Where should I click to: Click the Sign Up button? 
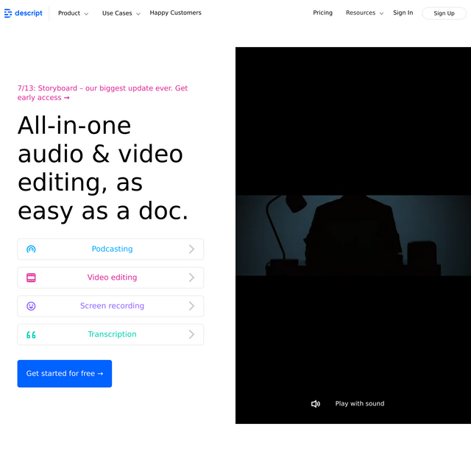444,13
